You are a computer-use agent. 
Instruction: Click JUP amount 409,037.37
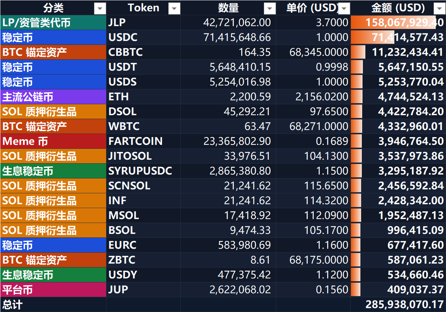[x=398, y=290]
